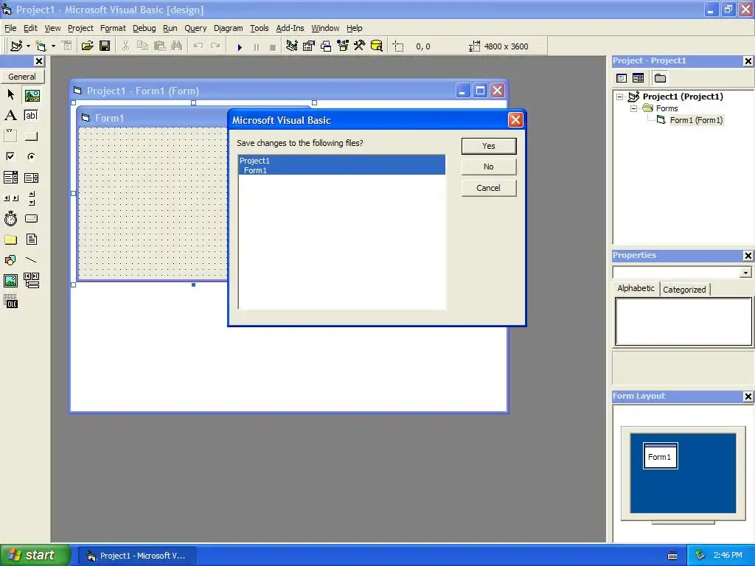
Task: Open the Diagram menu
Action: [229, 28]
